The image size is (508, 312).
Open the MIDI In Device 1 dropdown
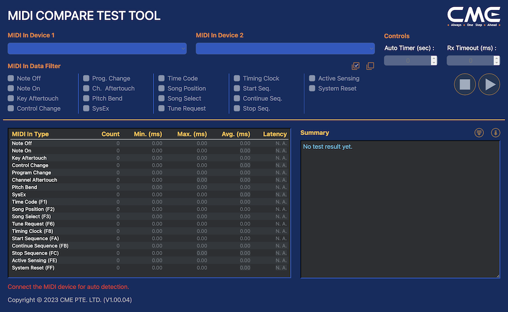[97, 49]
